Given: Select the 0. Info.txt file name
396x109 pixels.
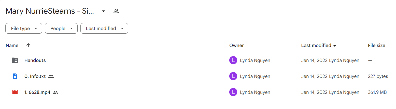Looking at the screenshot, I should pos(35,76).
